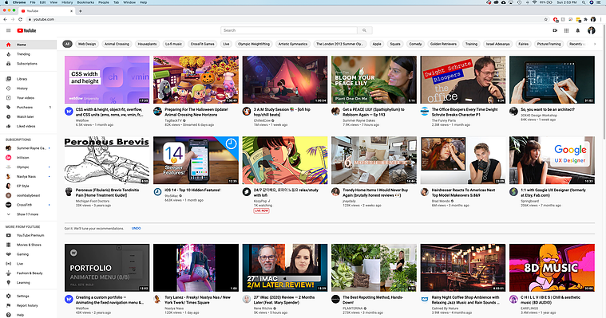This screenshot has width=606, height=318.
Task: Open the Google UX Designer thumbnail
Action: pyautogui.click(x=552, y=160)
